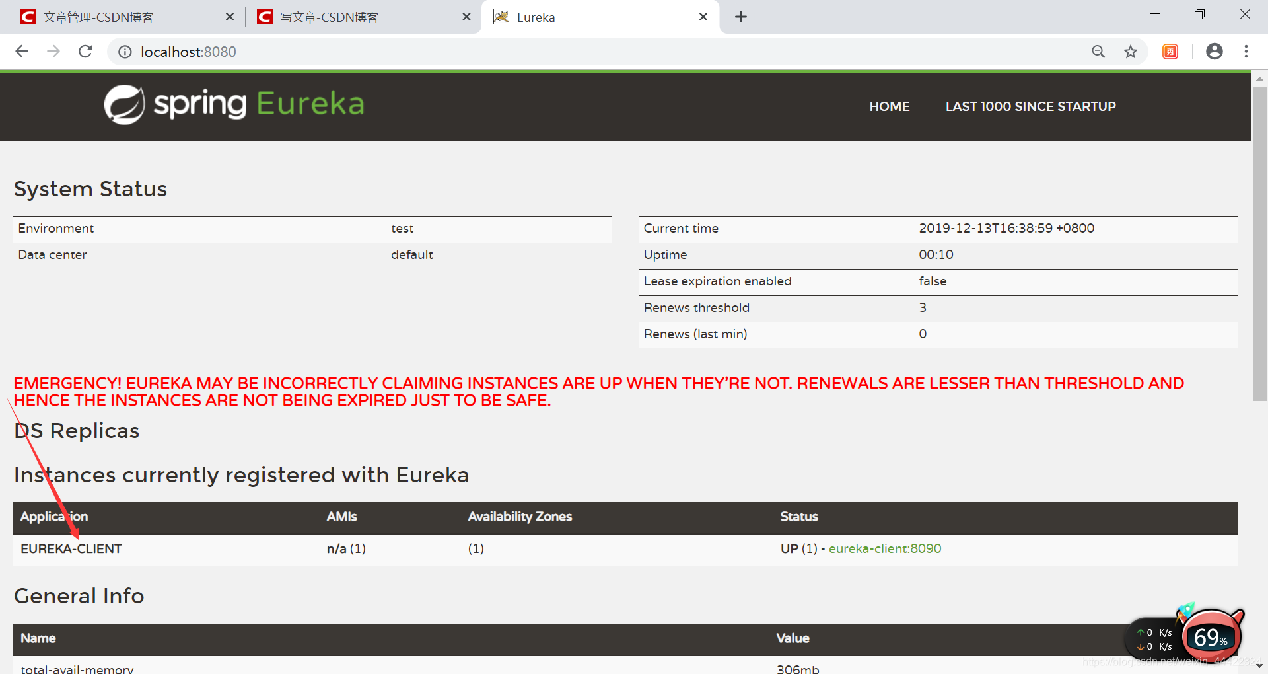Click the 306mb memory value
This screenshot has width=1268, height=674.
798,668
